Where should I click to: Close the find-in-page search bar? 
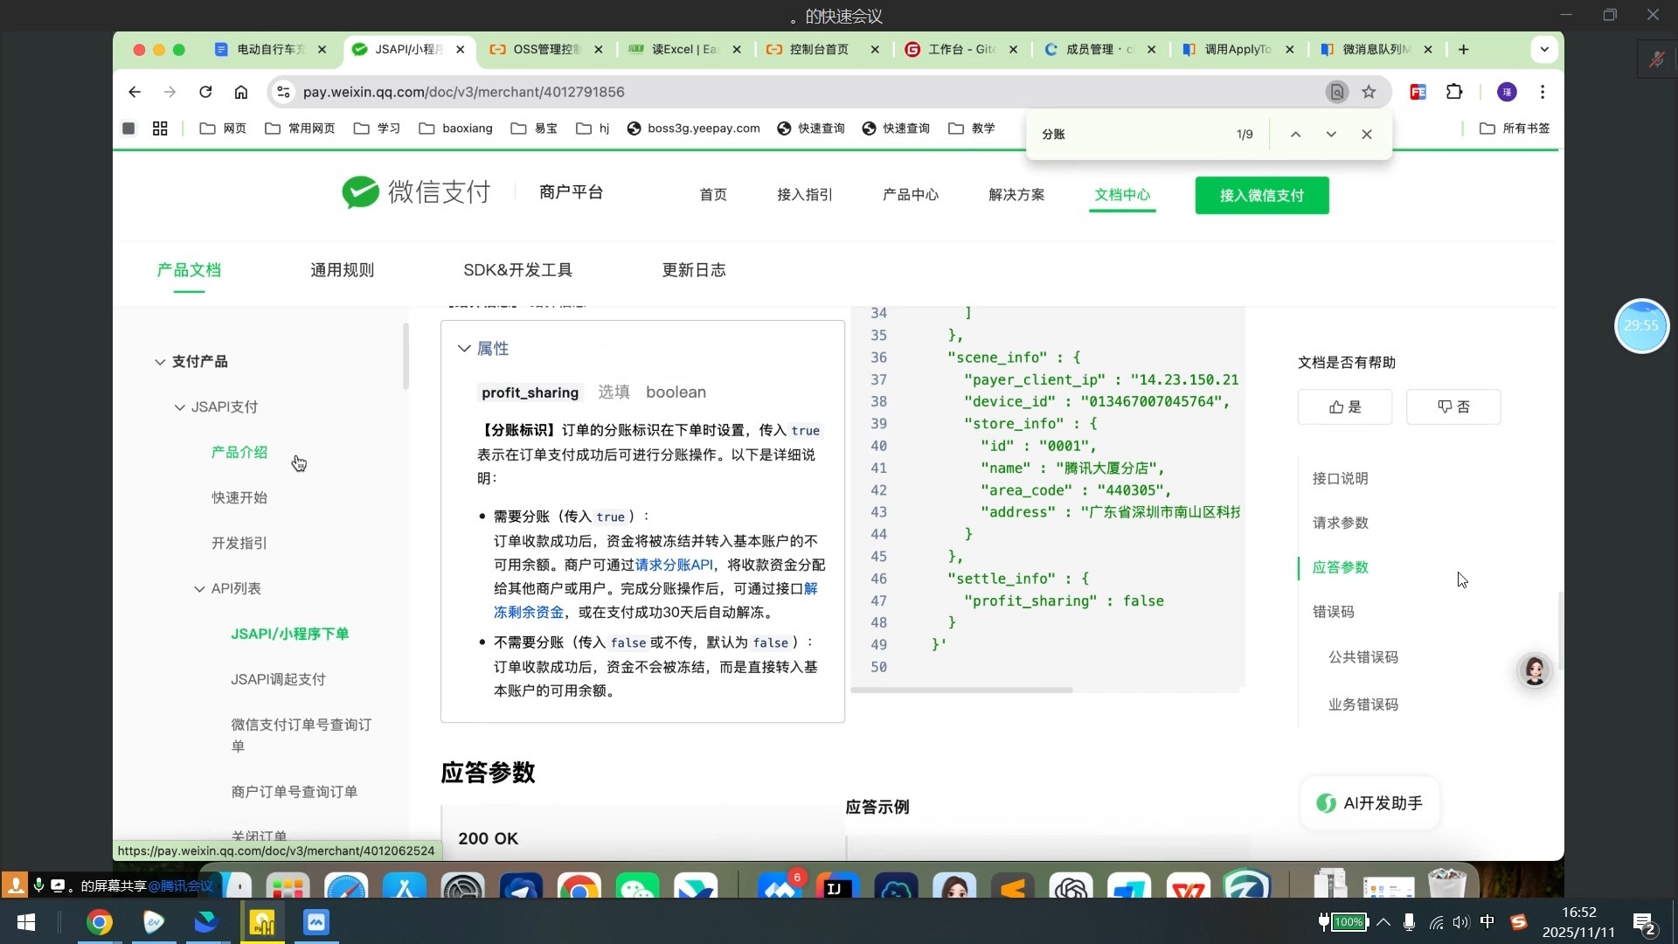coord(1367,134)
